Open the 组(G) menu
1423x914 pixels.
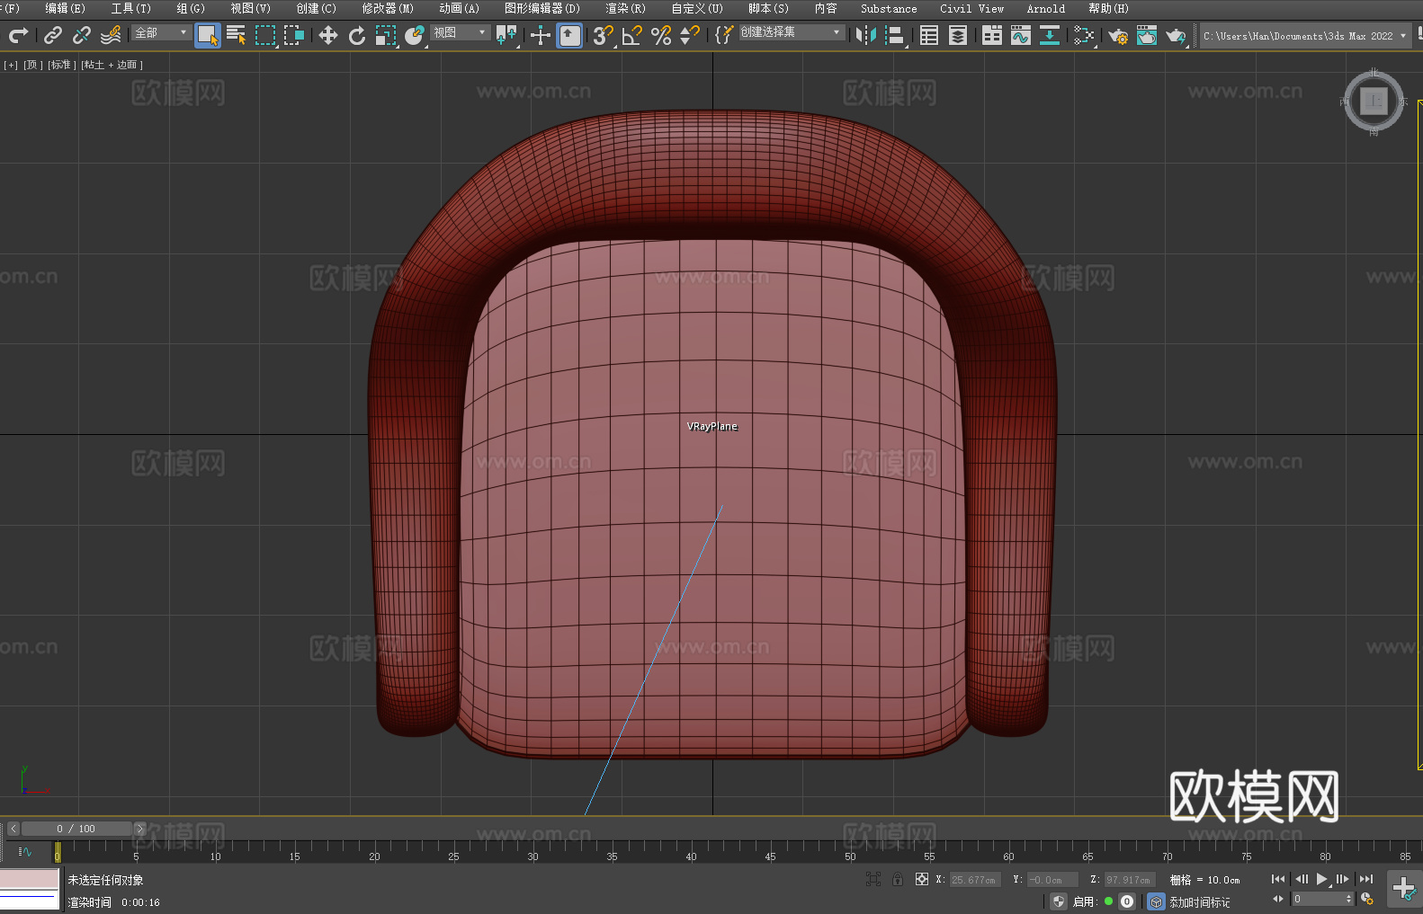191,8
